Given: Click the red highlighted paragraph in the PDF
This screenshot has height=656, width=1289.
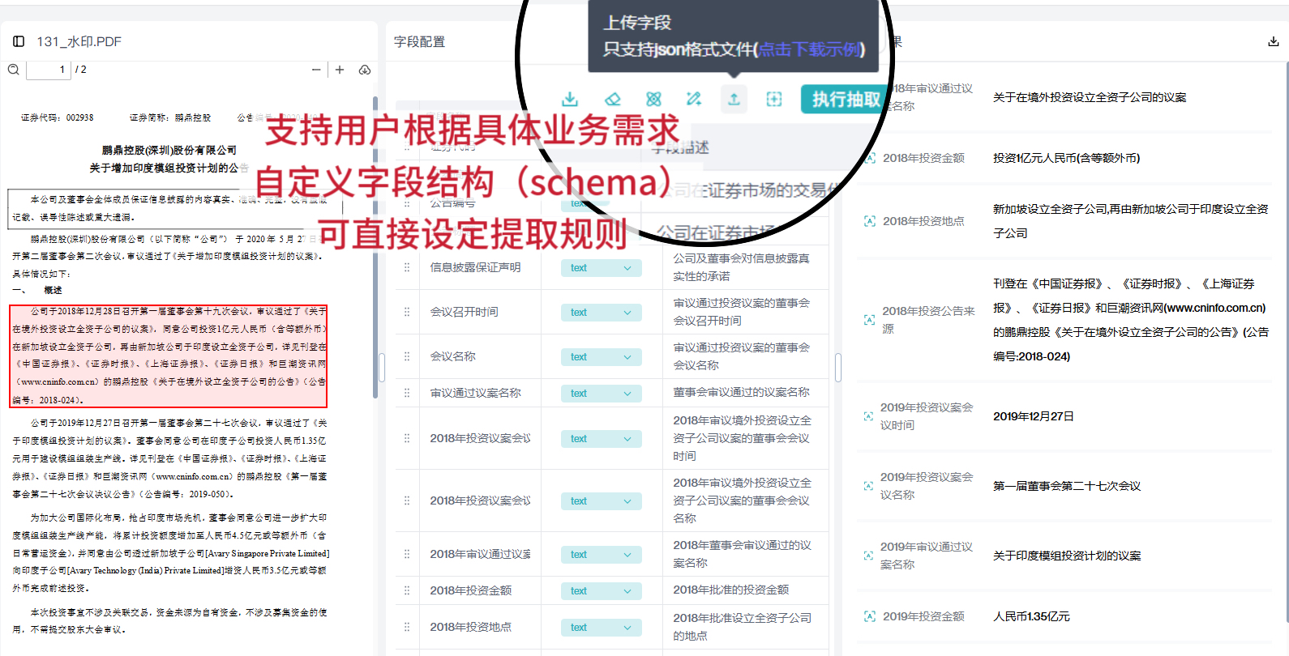Looking at the screenshot, I should pos(169,356).
